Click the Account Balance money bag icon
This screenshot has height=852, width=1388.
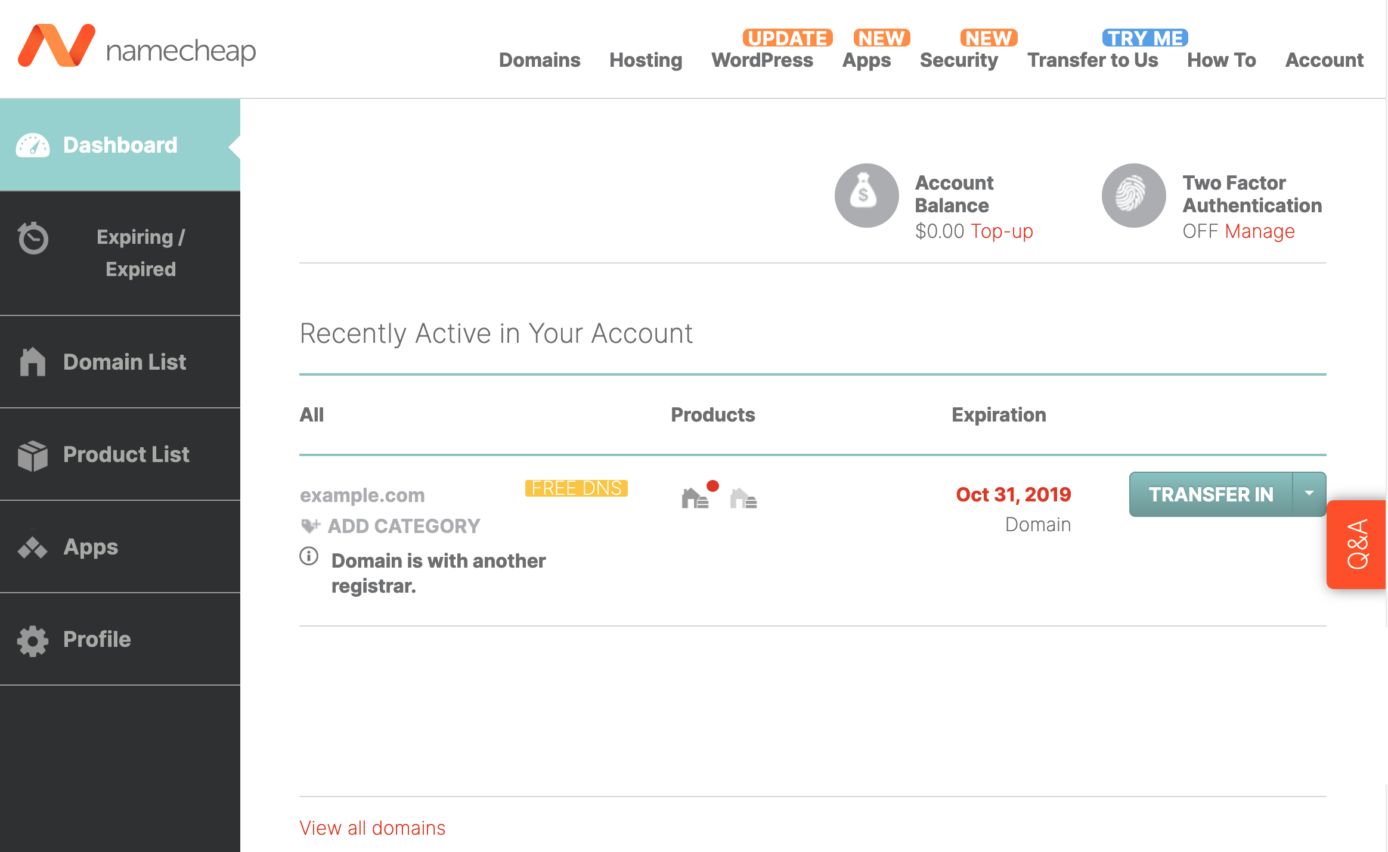pos(866,196)
